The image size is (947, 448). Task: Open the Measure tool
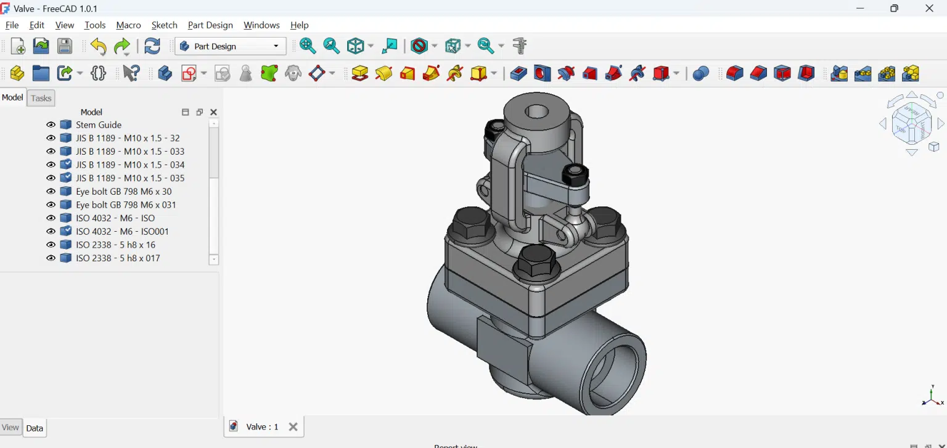[520, 46]
